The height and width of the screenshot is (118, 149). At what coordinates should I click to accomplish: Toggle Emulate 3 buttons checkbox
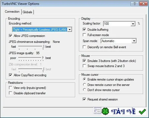tap(84, 61)
